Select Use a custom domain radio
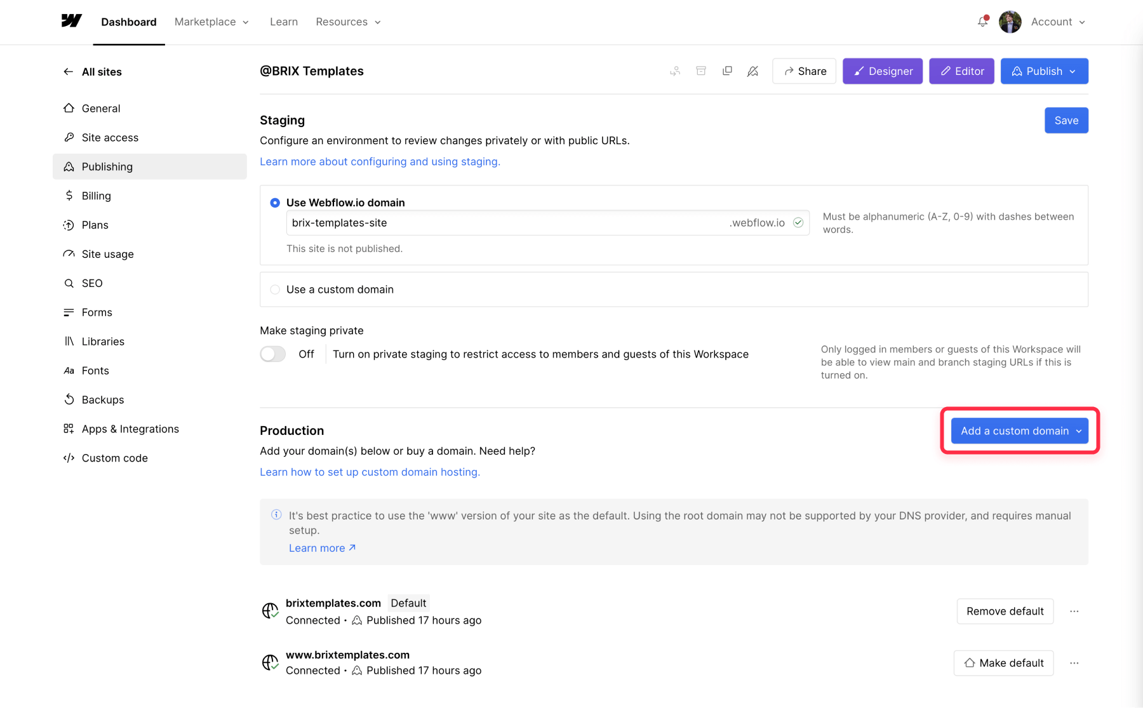The image size is (1143, 708). click(x=275, y=290)
